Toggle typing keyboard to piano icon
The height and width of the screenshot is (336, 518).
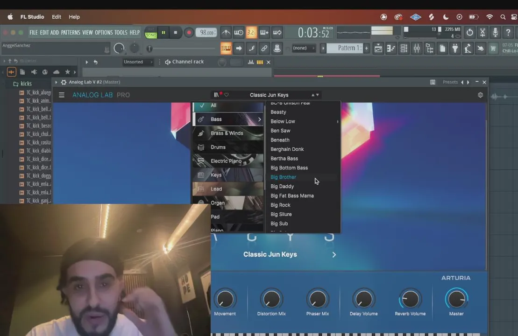[226, 48]
